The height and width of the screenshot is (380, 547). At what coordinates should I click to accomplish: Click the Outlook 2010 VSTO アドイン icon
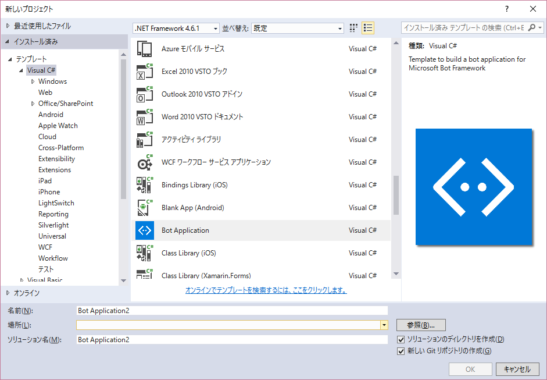click(144, 94)
